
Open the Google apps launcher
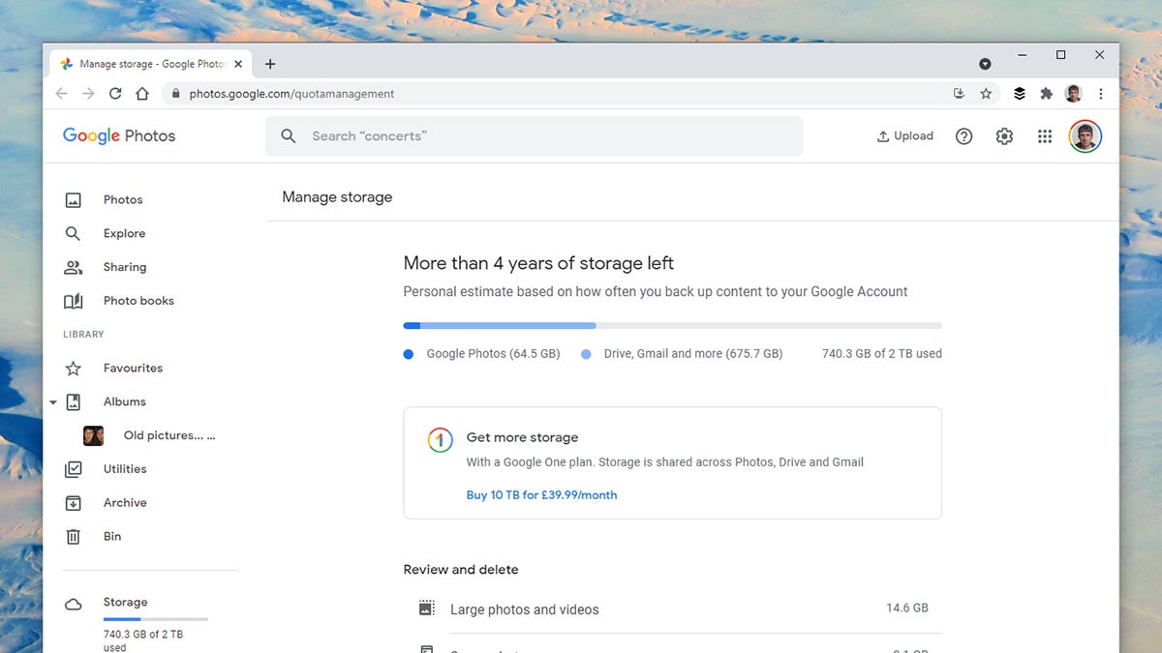click(x=1044, y=135)
